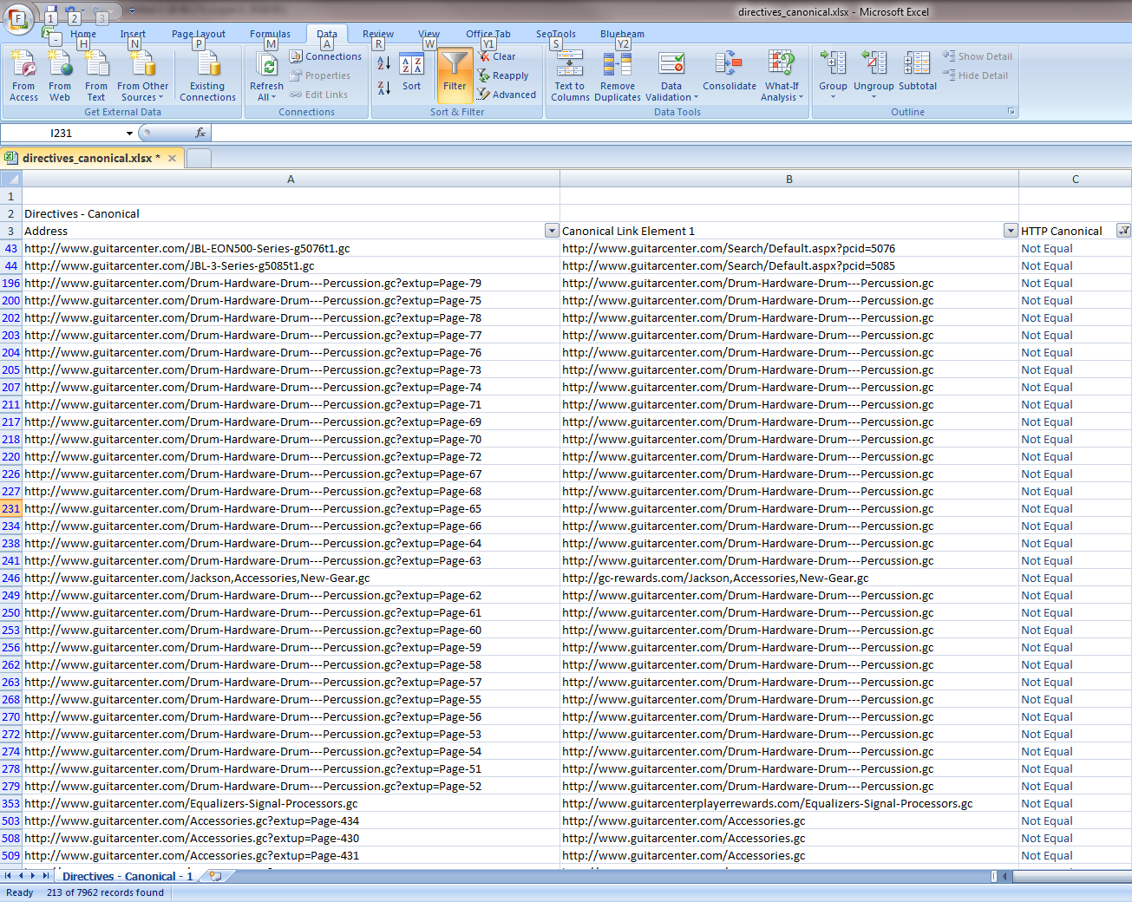Switch to the Review ribbon tab
Image resolution: width=1132 pixels, height=902 pixels.
[378, 34]
